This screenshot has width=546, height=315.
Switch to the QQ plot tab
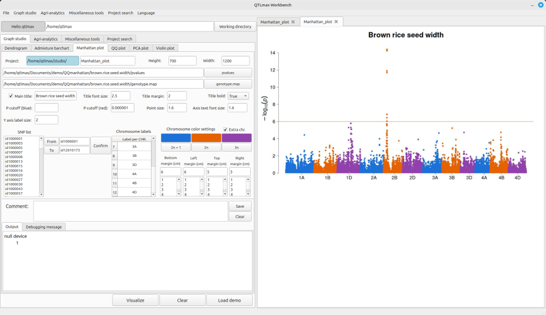(118, 48)
